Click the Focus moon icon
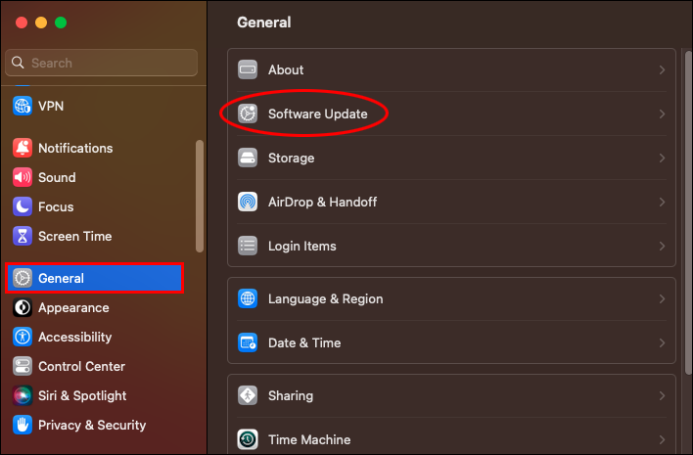This screenshot has width=693, height=455. pyautogui.click(x=23, y=206)
